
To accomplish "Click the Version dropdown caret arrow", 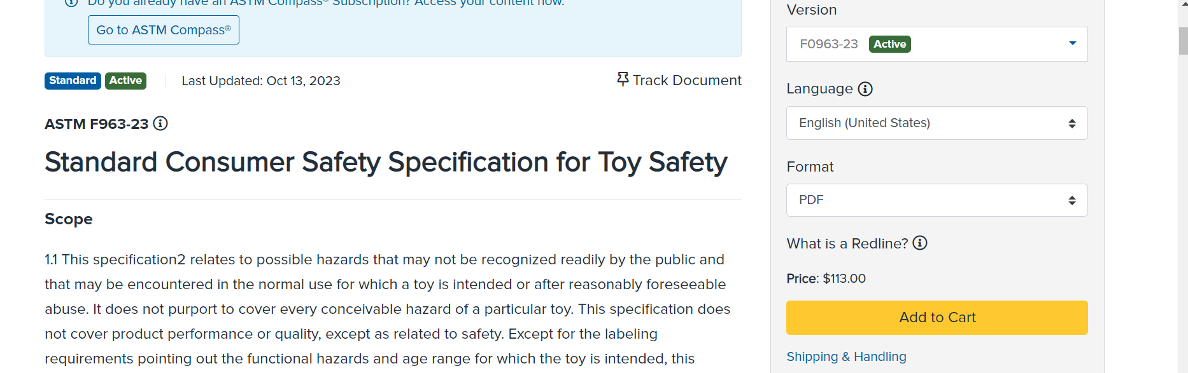I will 1073,43.
